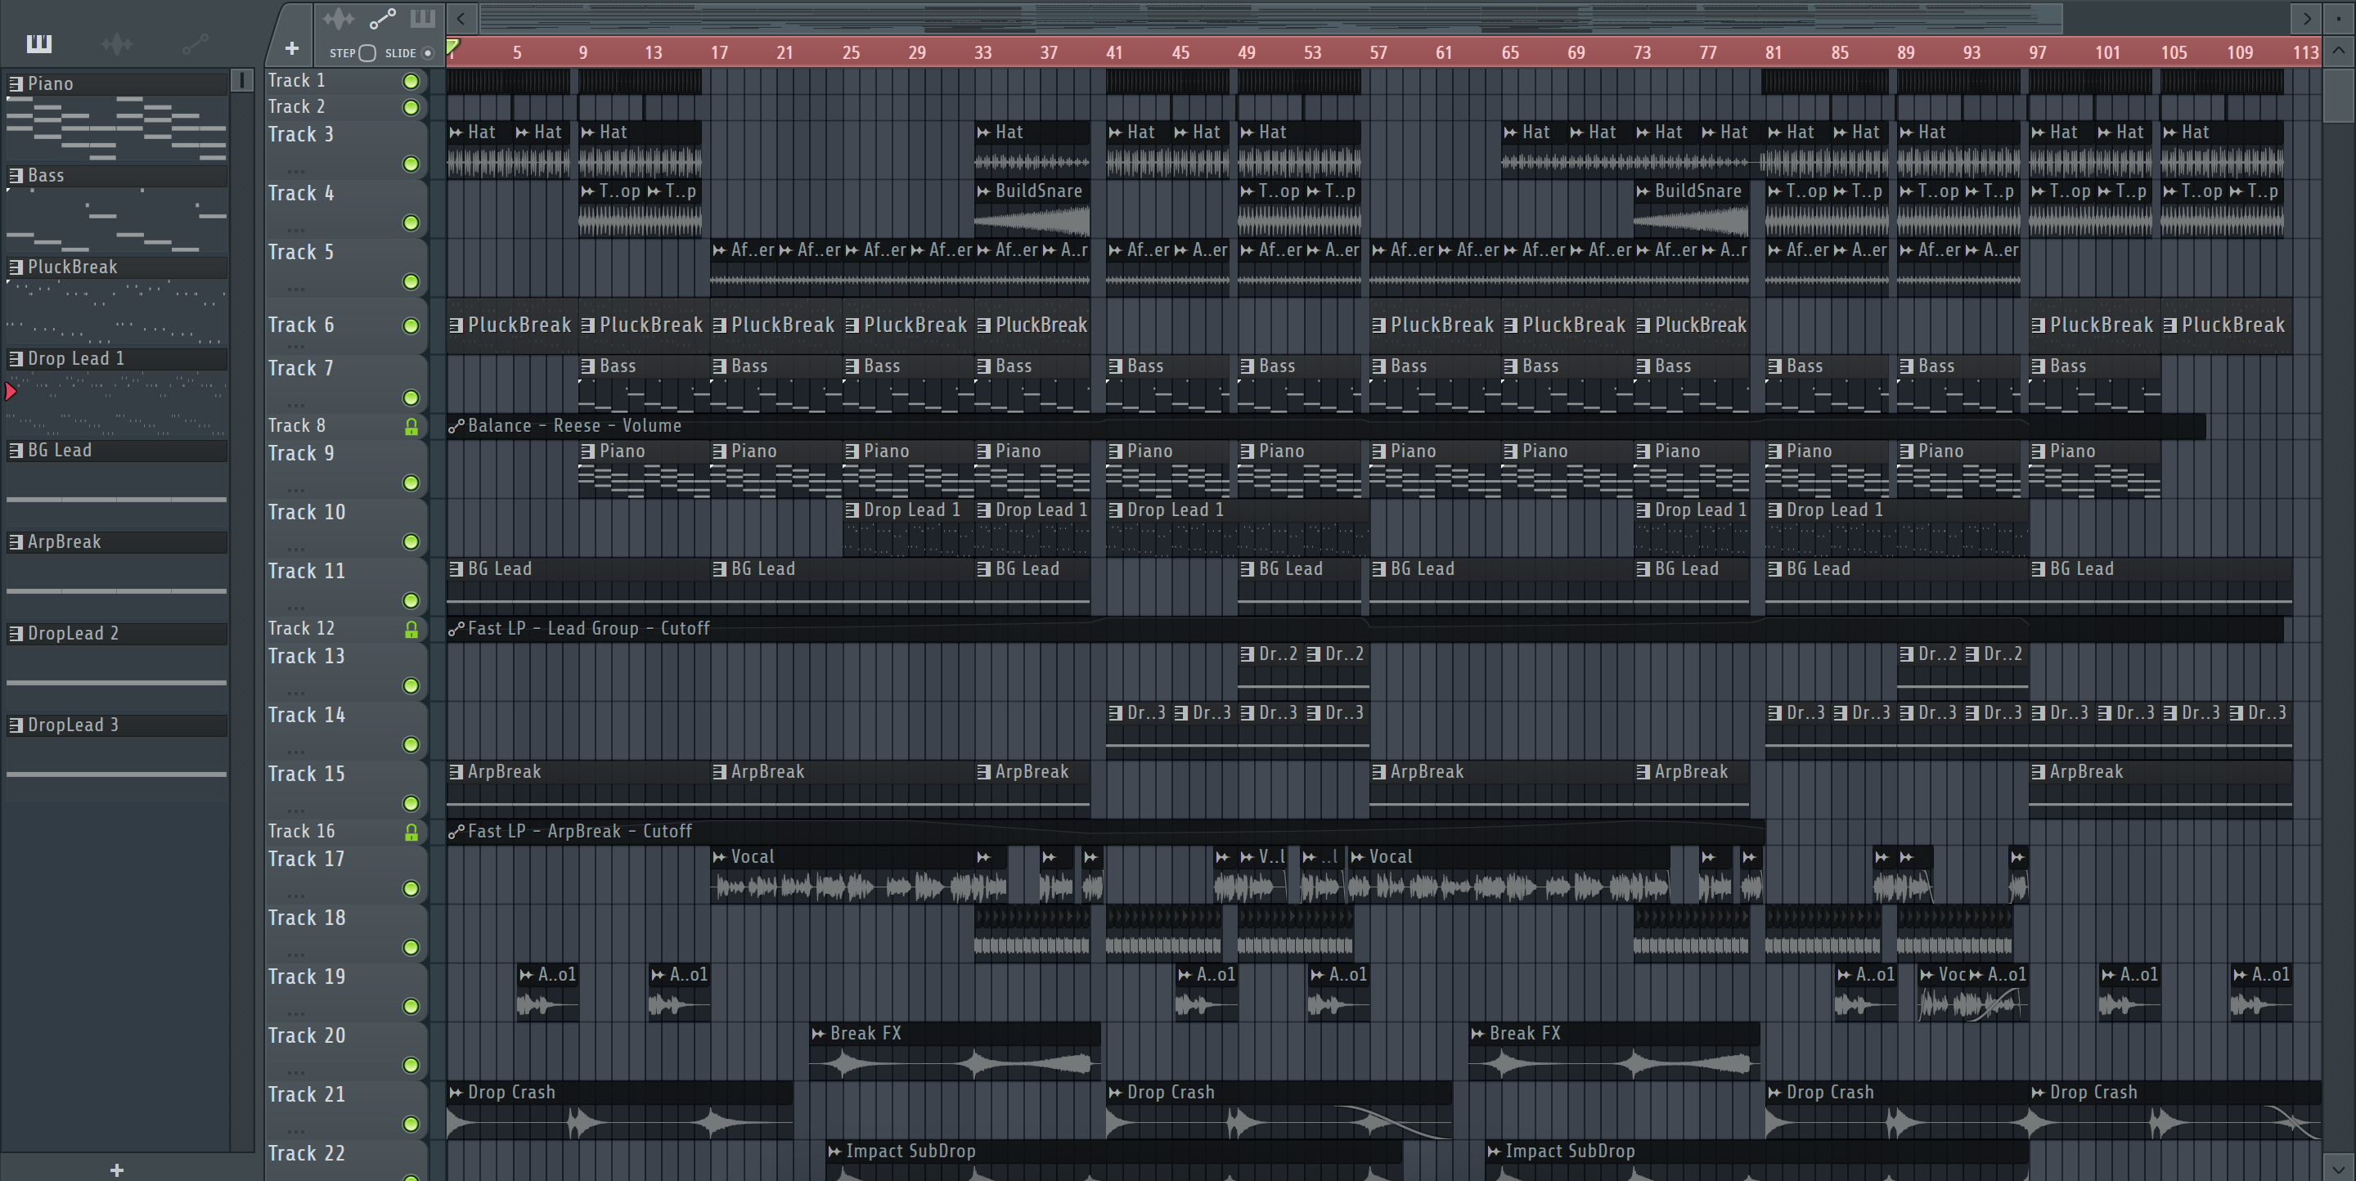Select the first PluckBreak clip on Track 6
The height and width of the screenshot is (1181, 2356).
(512, 326)
